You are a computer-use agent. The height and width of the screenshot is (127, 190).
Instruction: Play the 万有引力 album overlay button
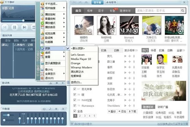(x=157, y=31)
